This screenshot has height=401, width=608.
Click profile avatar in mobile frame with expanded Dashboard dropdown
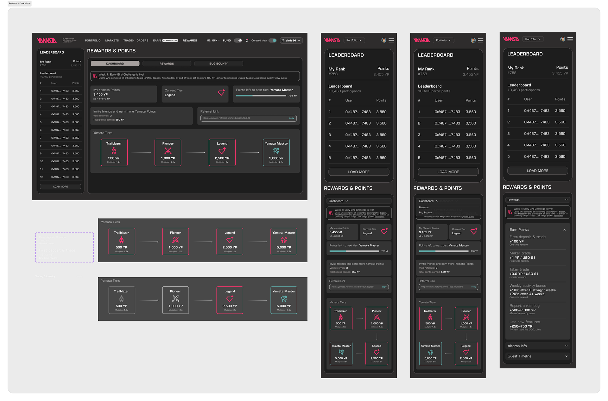pyautogui.click(x=473, y=41)
